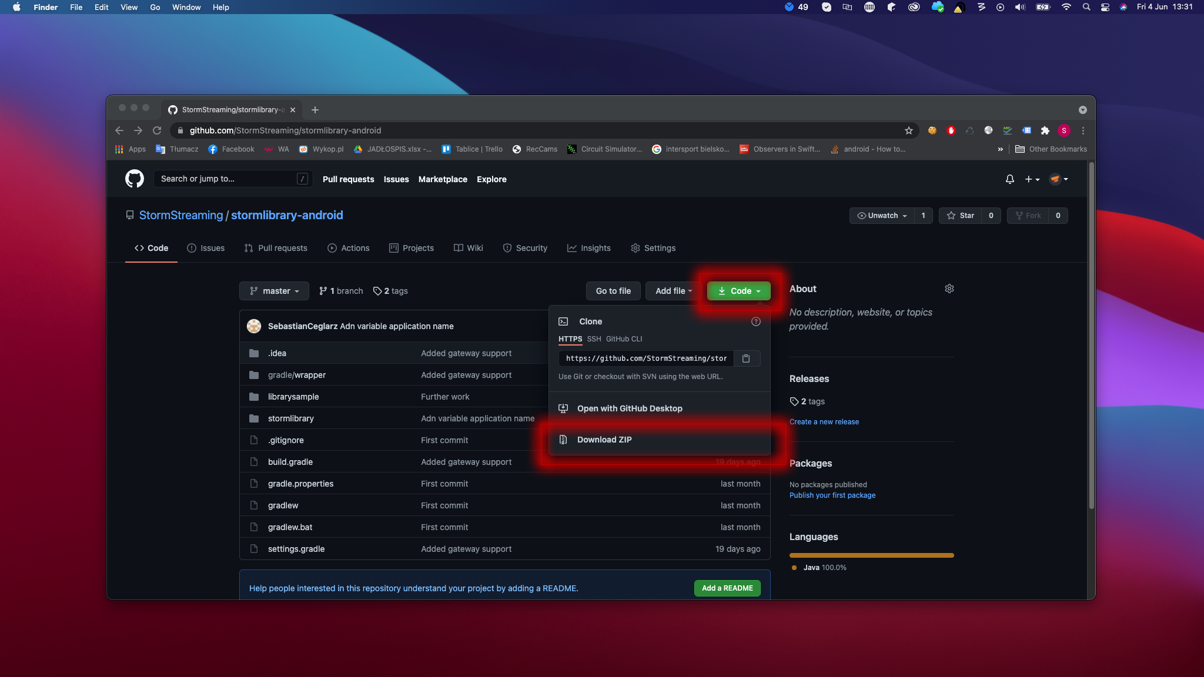This screenshot has width=1204, height=677.
Task: Open Apps bookmarks shortcut
Action: 131,149
